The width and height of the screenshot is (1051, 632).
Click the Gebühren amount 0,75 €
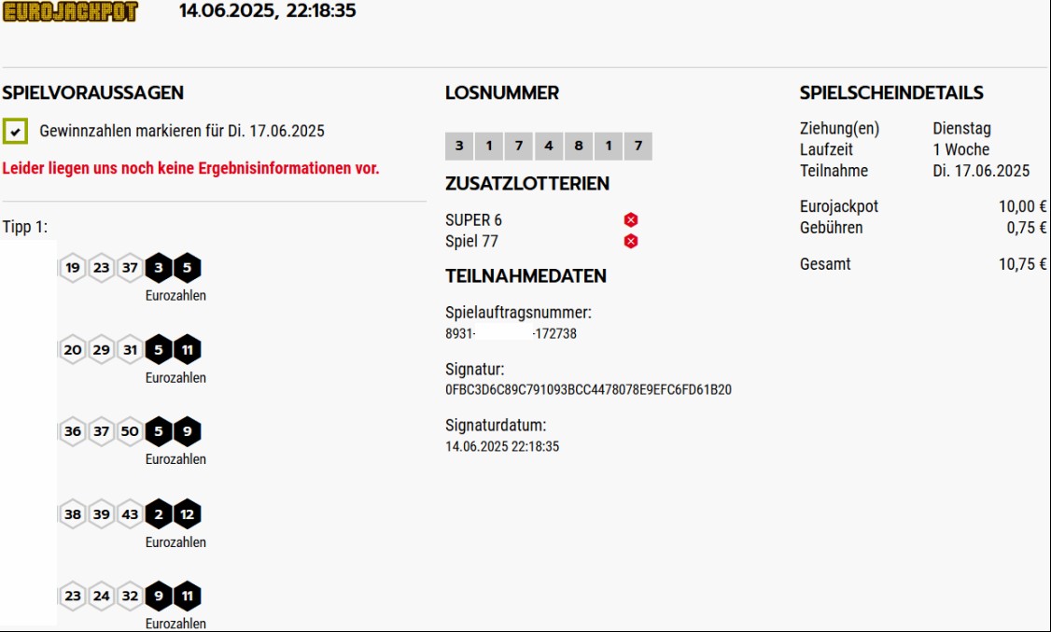1027,228
